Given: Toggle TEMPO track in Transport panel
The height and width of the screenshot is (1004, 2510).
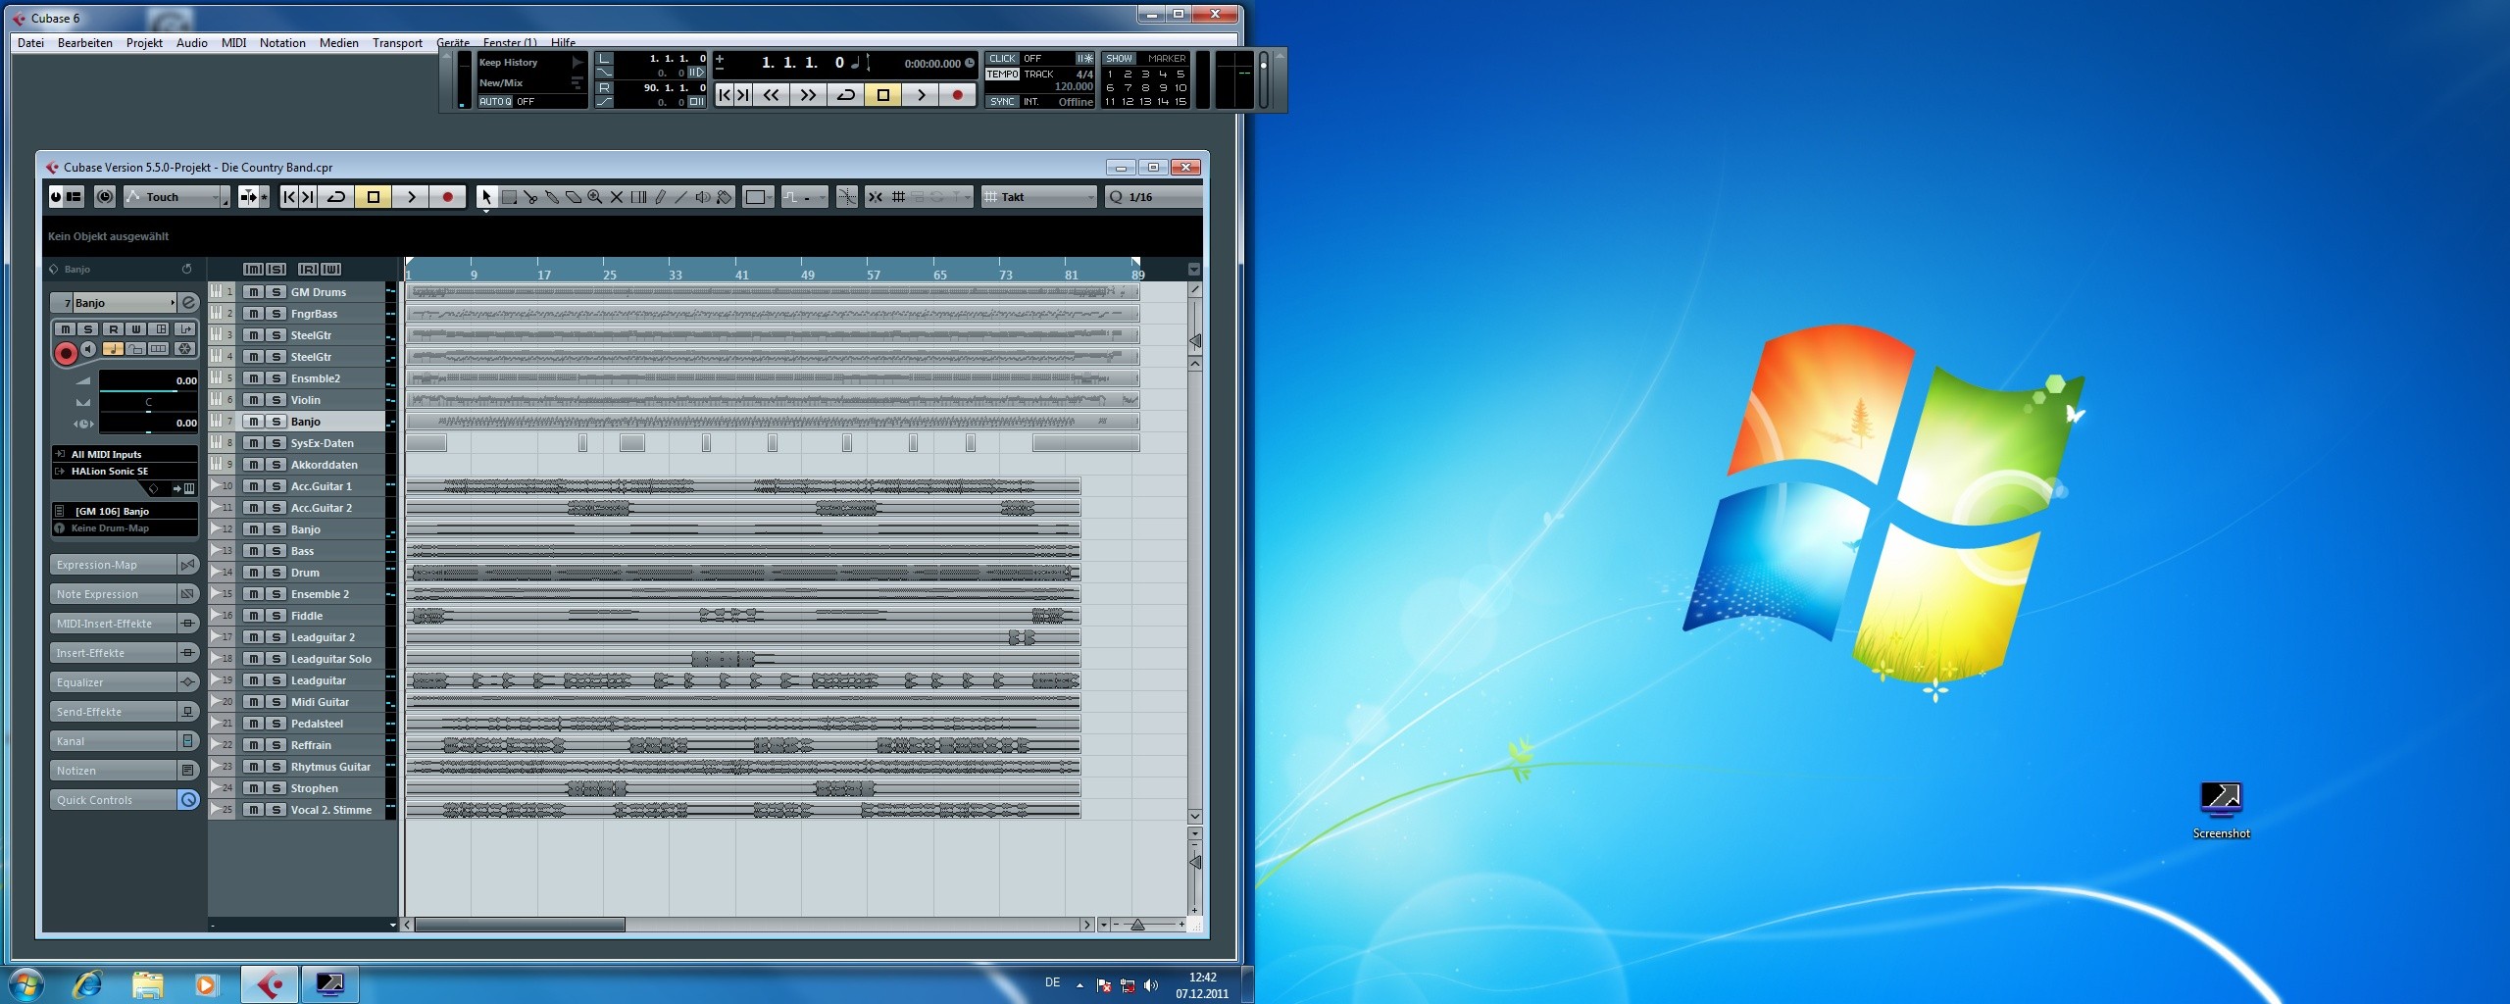Looking at the screenshot, I should point(1002,74).
